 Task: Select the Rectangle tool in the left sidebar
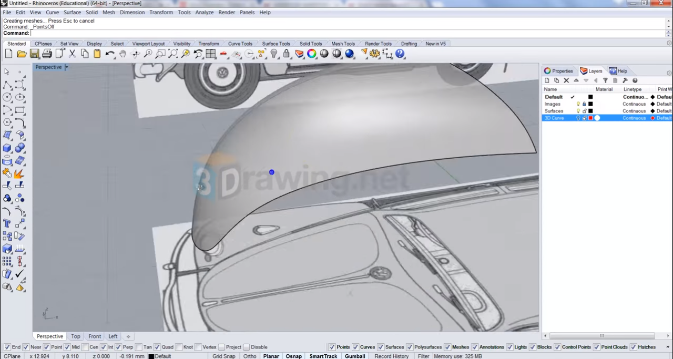pos(20,110)
